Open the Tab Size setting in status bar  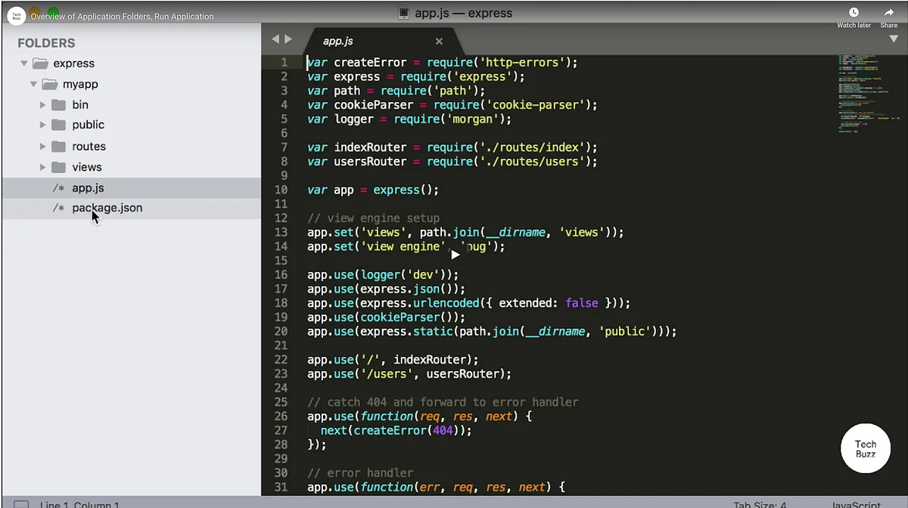[760, 504]
